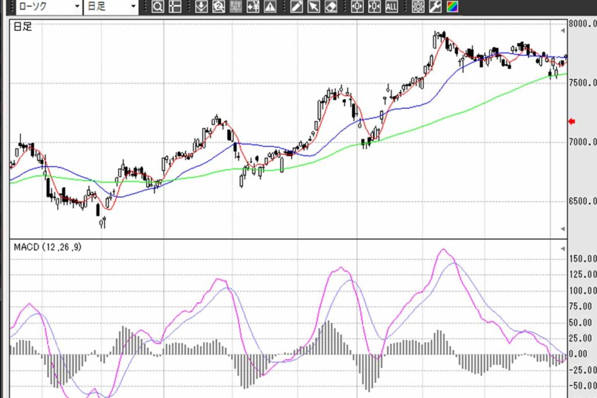The height and width of the screenshot is (398, 597).
Task: Open the ローソク chart type dropdown
Action: [x=47, y=7]
